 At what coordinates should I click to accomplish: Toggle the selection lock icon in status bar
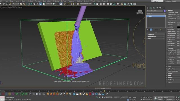point(100,97)
